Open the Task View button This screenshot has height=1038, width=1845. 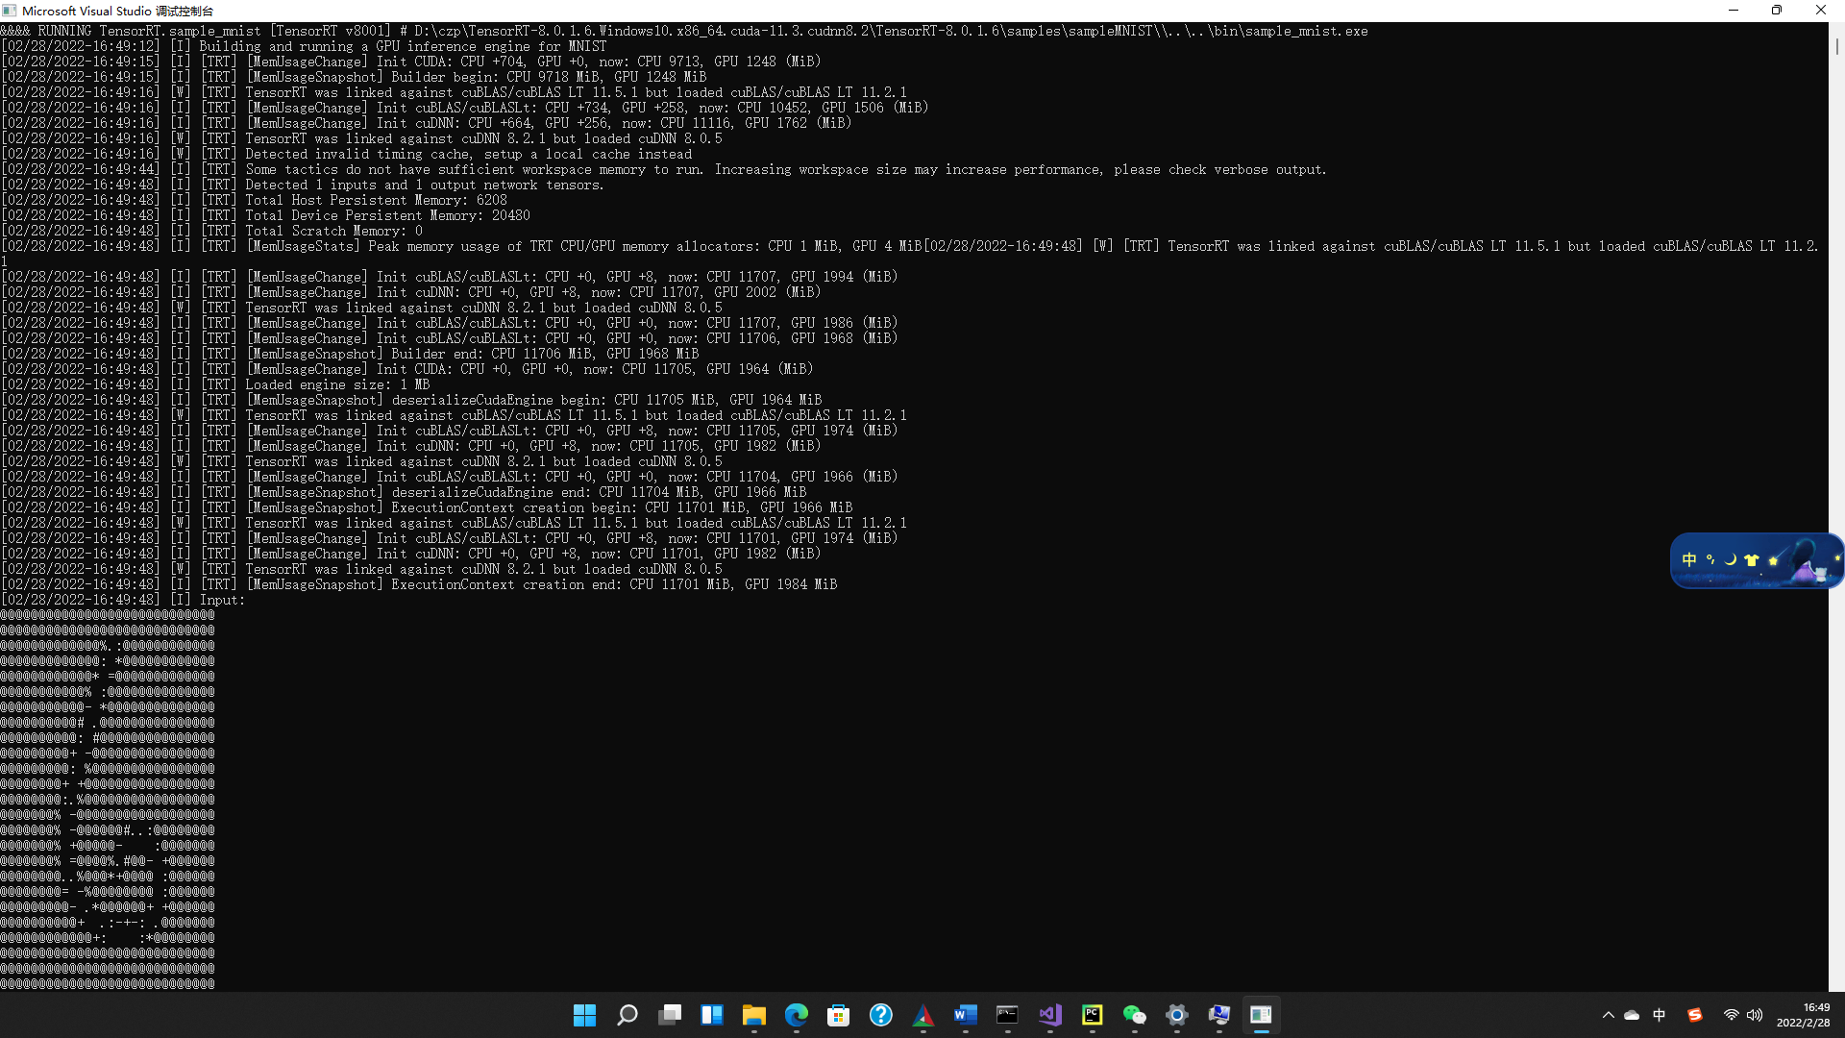pyautogui.click(x=669, y=1015)
